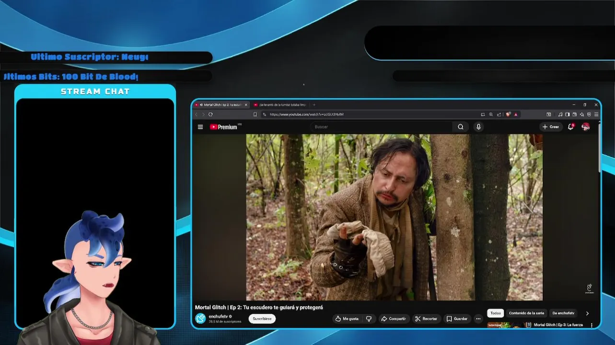
Task: Click Me gusta like button
Action: tap(347, 319)
